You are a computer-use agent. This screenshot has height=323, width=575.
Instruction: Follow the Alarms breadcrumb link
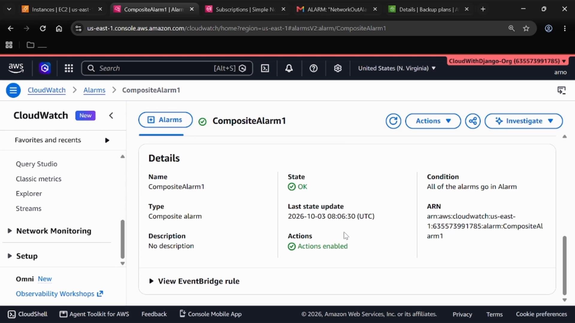click(x=94, y=90)
